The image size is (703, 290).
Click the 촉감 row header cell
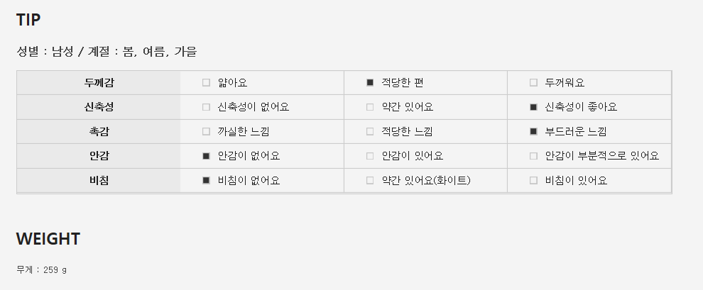point(99,131)
